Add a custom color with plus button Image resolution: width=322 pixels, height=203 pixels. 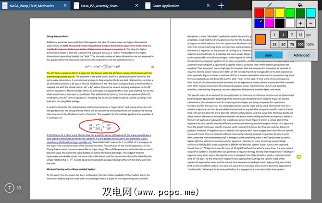point(300,23)
